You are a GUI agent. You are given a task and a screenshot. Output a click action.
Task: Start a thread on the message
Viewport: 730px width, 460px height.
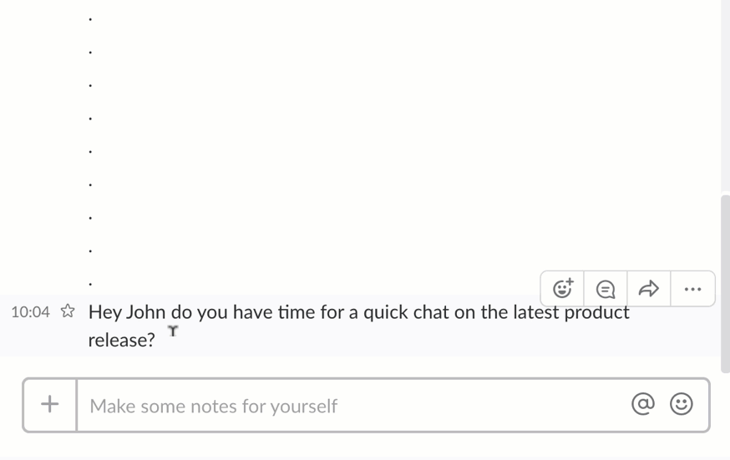[x=606, y=289]
